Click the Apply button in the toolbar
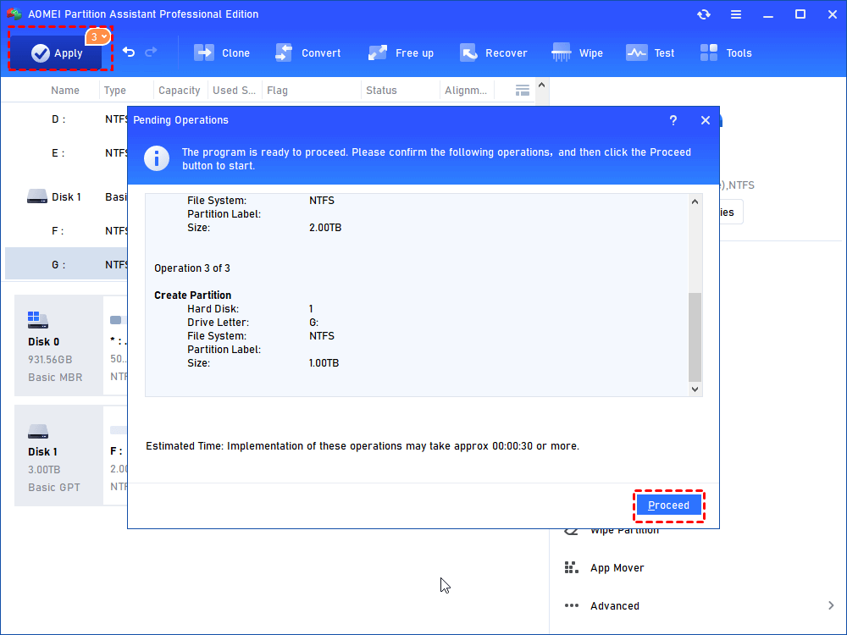This screenshot has height=635, width=847. (x=56, y=52)
